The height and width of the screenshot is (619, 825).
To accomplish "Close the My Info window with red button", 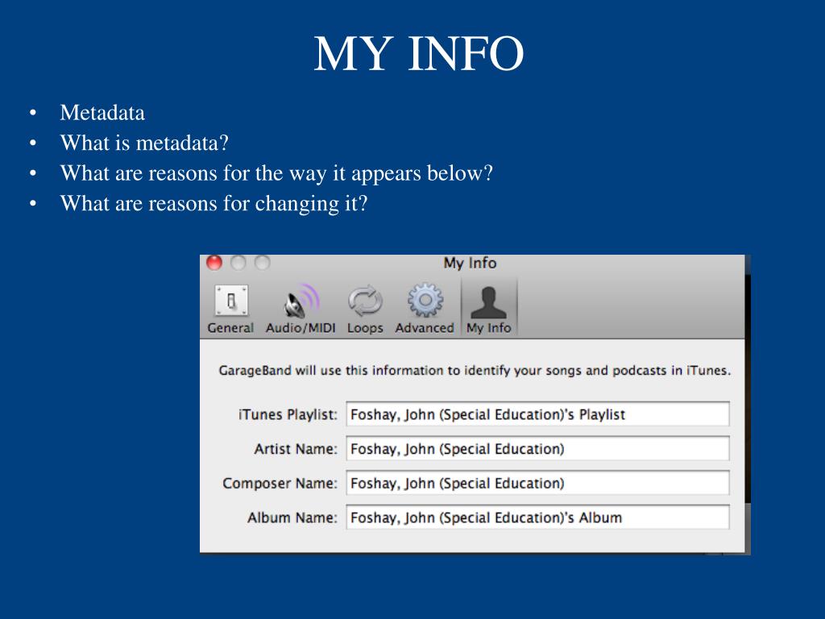I will point(214,263).
